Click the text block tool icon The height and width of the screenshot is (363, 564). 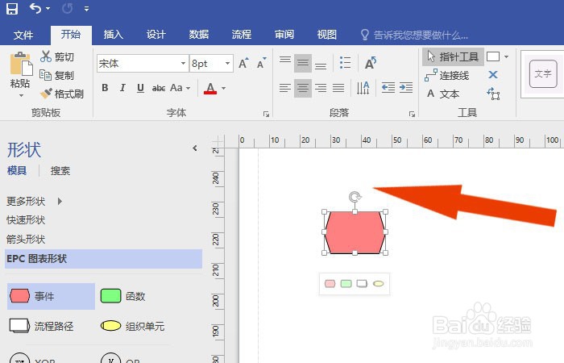pos(493,94)
